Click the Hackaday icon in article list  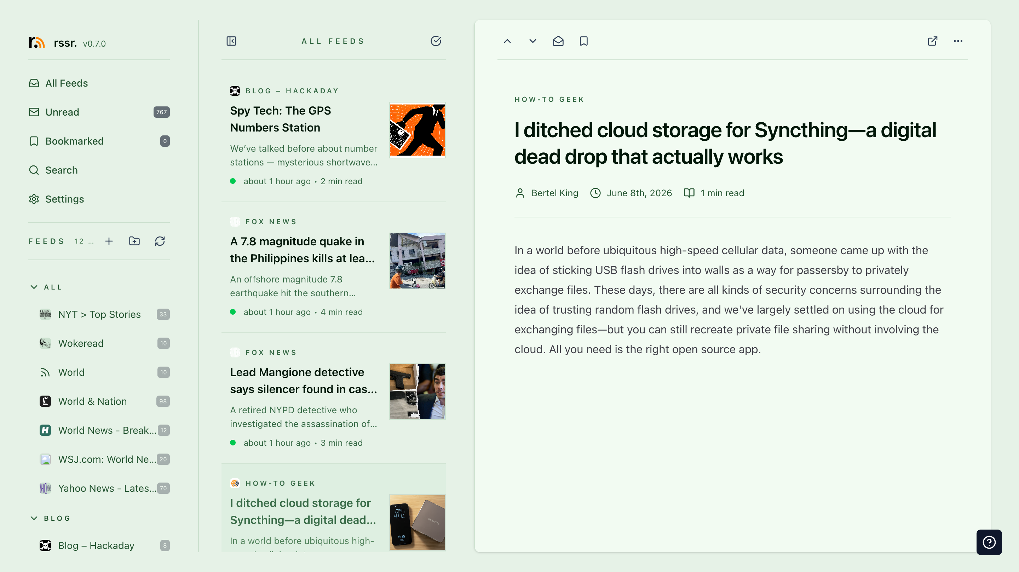(x=235, y=91)
